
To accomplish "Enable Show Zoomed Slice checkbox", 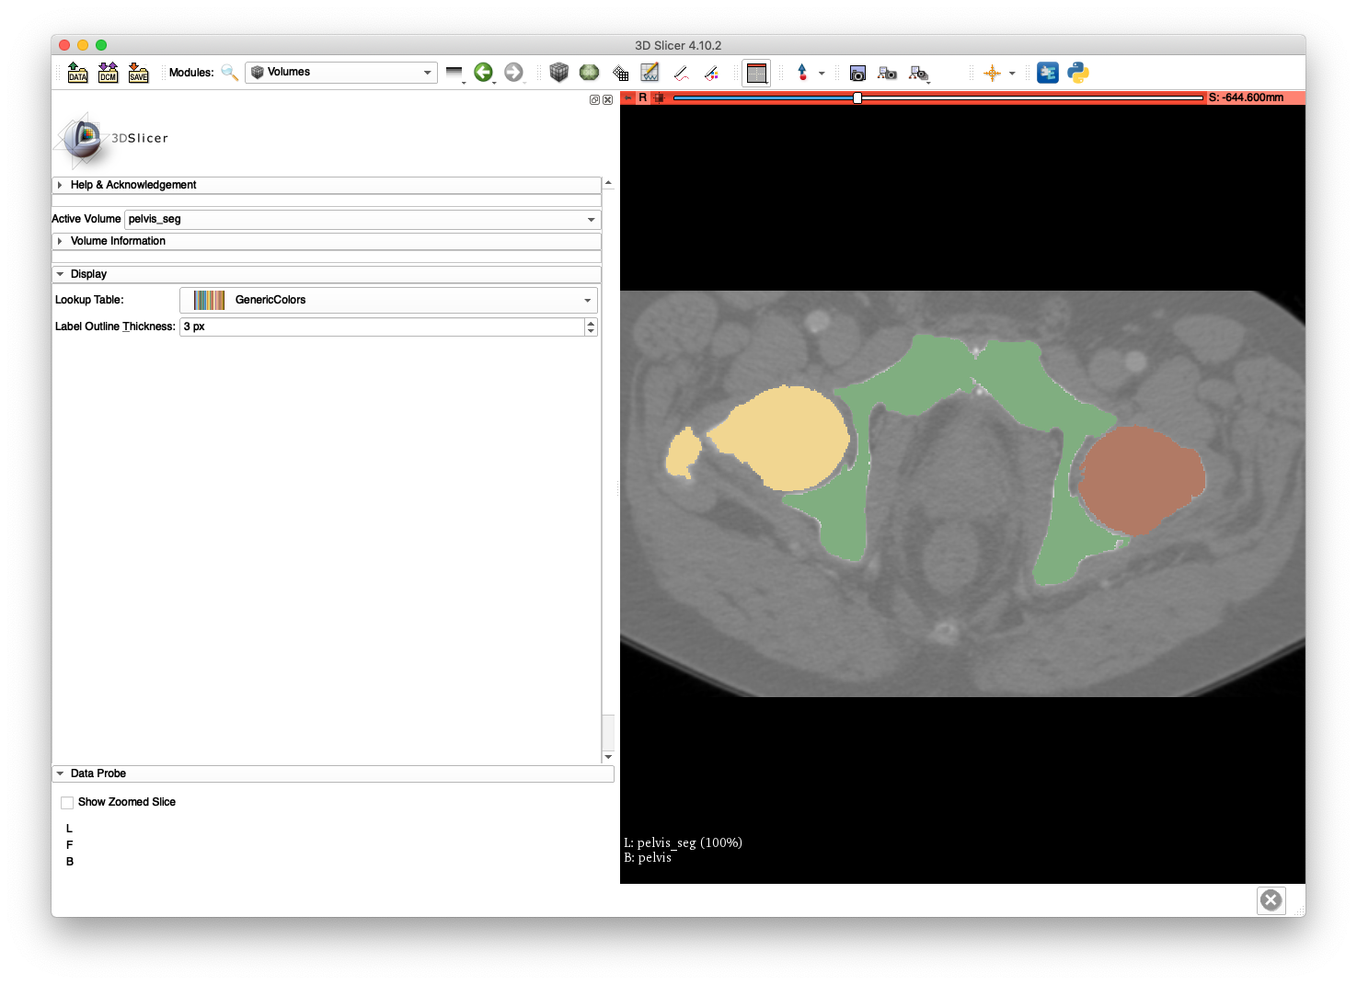I will [x=67, y=803].
